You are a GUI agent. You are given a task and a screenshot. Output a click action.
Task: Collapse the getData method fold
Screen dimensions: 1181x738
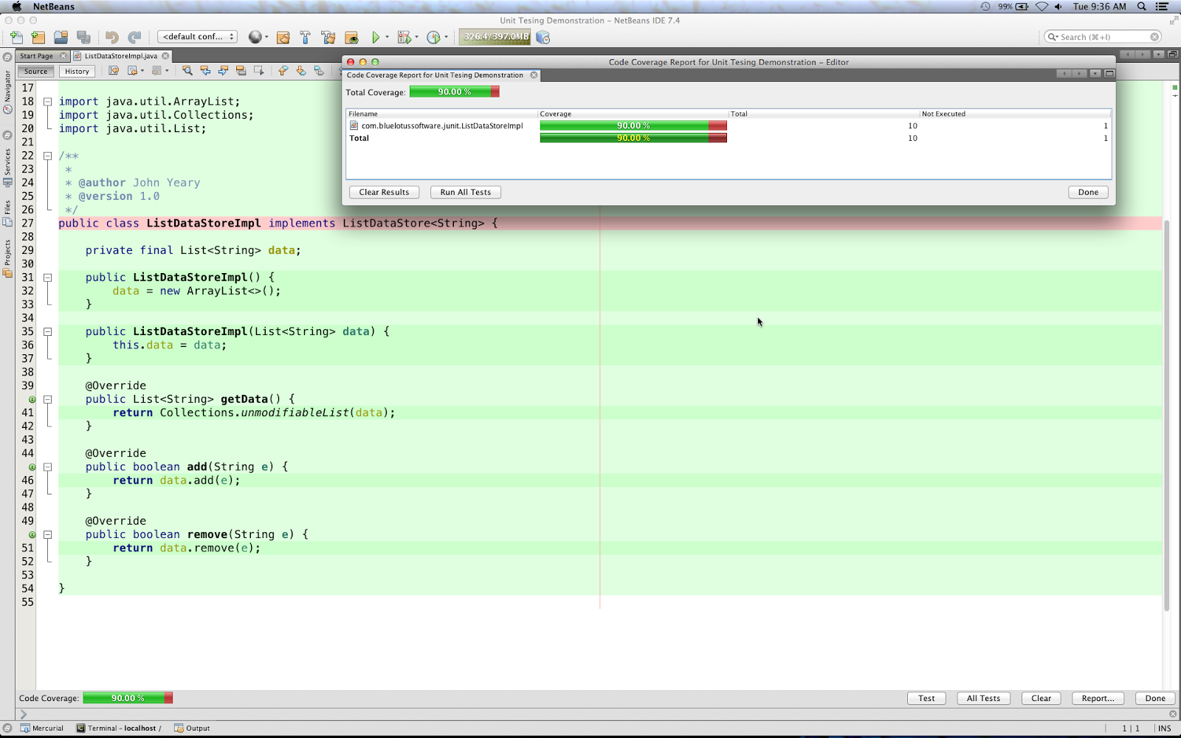click(47, 399)
